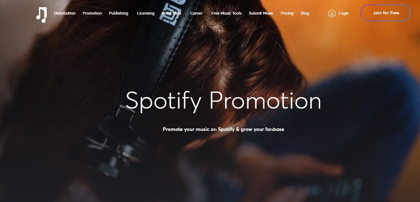Click the music note logo icon
This screenshot has width=420, height=202.
tap(42, 15)
